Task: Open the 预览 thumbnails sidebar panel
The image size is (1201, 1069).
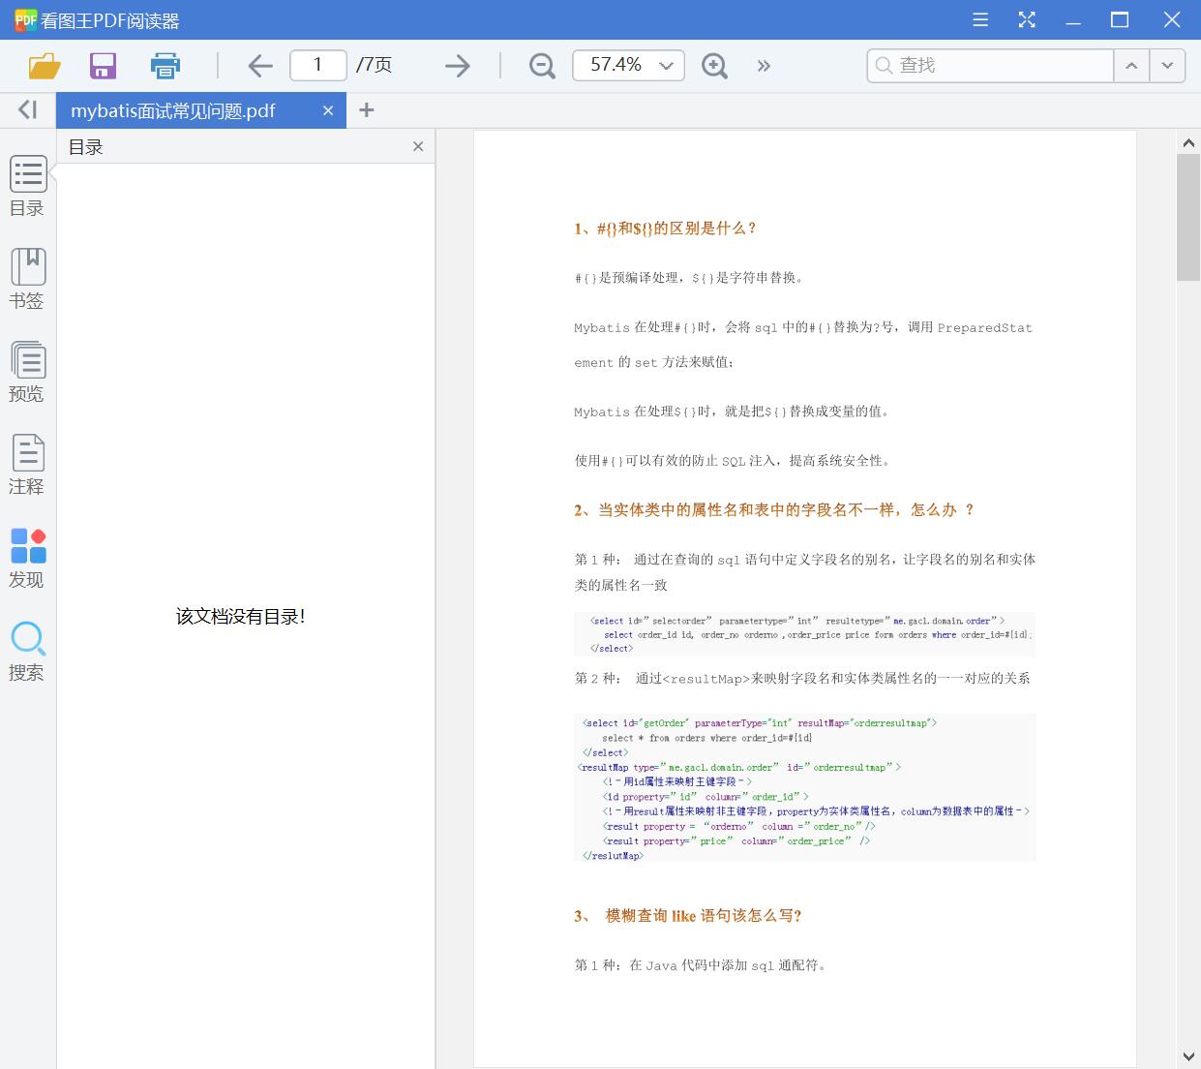Action: [27, 373]
